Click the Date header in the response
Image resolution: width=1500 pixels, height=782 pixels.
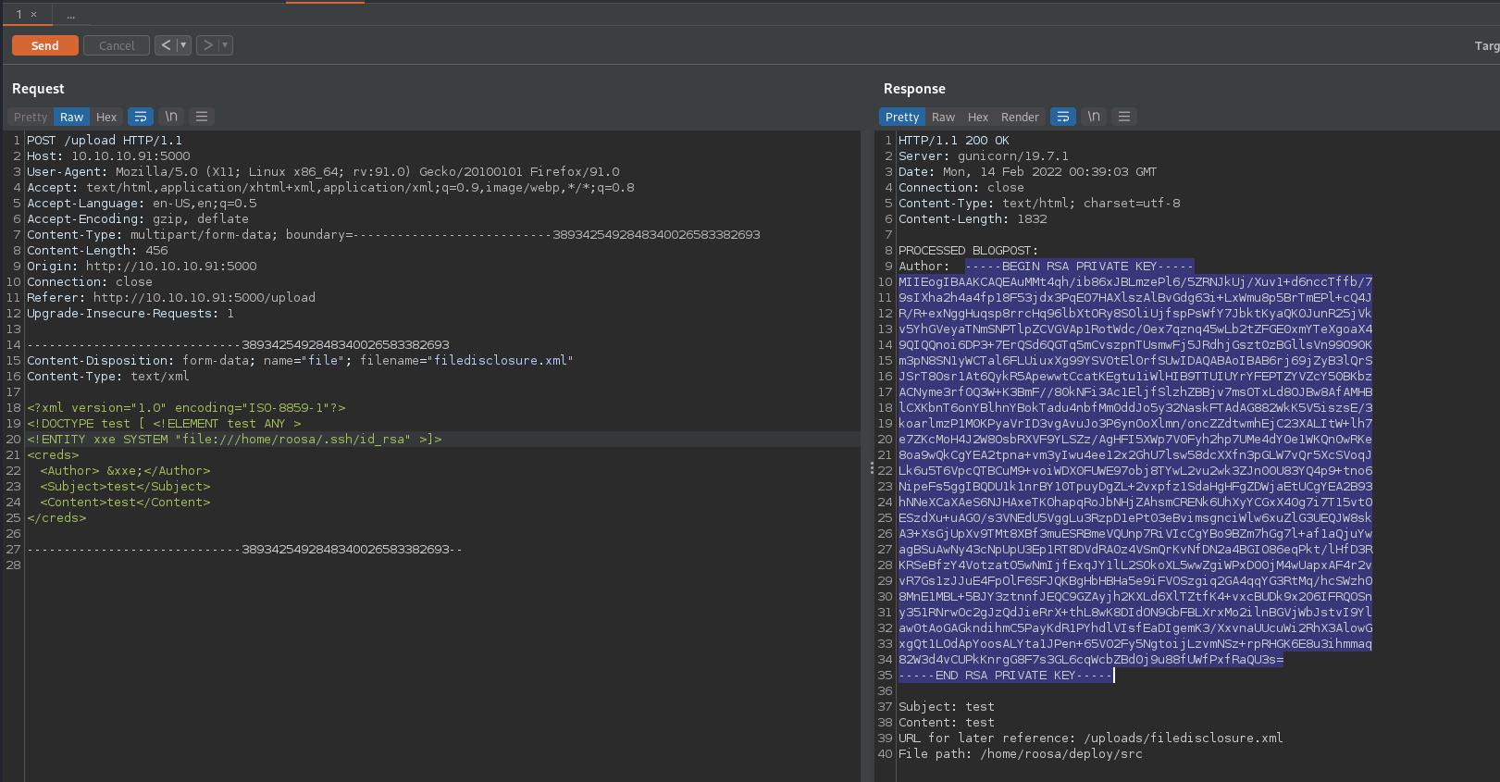pyautogui.click(x=1027, y=172)
